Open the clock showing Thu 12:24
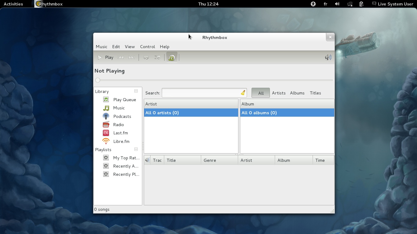Viewport: 417px width, 234px height. 208,4
